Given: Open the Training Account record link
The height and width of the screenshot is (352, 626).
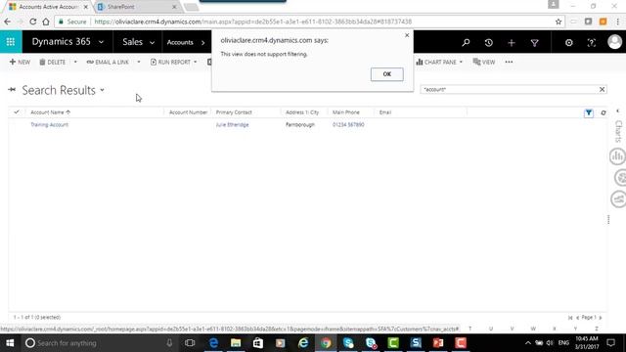Looking at the screenshot, I should (x=50, y=124).
